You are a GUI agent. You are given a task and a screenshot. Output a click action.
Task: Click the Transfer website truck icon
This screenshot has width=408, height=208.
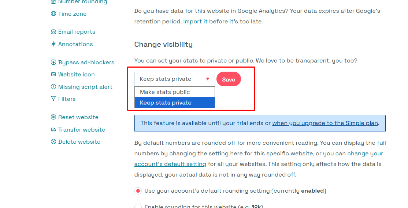(x=53, y=130)
